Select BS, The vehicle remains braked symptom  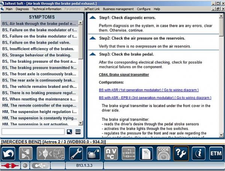pyautogui.click(x=39, y=86)
